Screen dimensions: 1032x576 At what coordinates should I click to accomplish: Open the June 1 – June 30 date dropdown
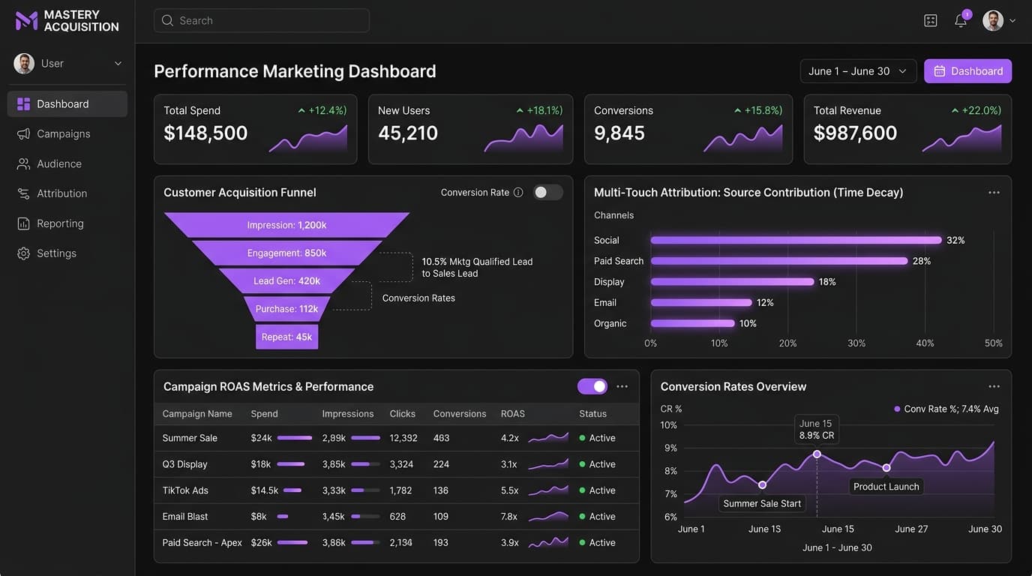pos(858,71)
